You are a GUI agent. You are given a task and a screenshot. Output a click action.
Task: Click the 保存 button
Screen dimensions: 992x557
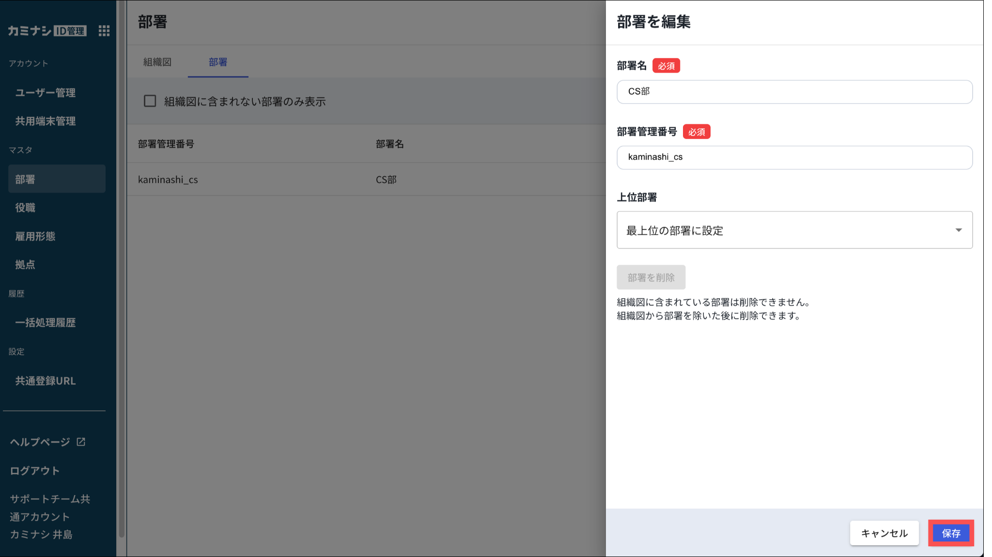coord(951,533)
